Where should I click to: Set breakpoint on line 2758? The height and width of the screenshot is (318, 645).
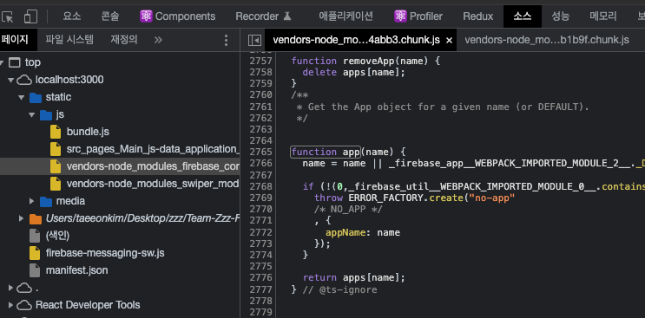coord(260,72)
